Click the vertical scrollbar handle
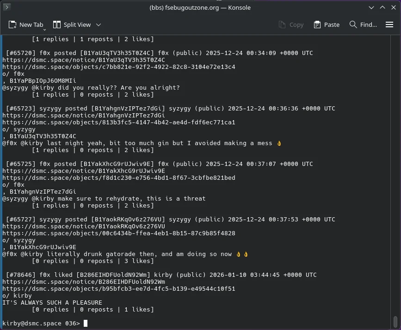The height and width of the screenshot is (330, 401). click(395, 321)
